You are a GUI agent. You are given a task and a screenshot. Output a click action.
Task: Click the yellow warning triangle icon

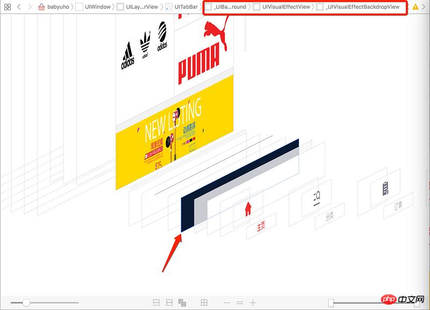415,7
